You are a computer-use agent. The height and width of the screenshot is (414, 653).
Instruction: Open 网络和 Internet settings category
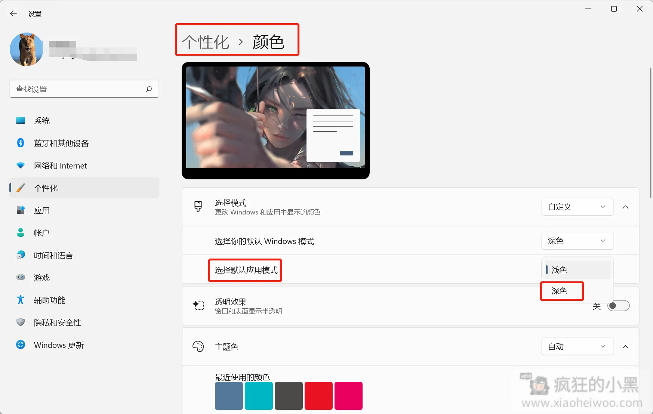[84, 166]
